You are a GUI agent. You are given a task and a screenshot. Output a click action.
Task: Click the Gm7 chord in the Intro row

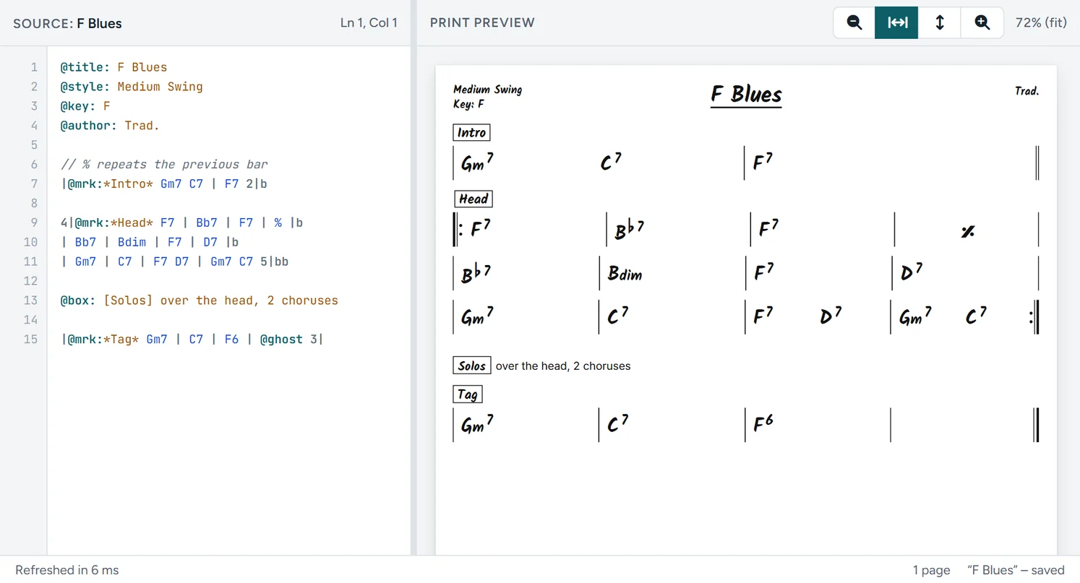[x=477, y=163]
